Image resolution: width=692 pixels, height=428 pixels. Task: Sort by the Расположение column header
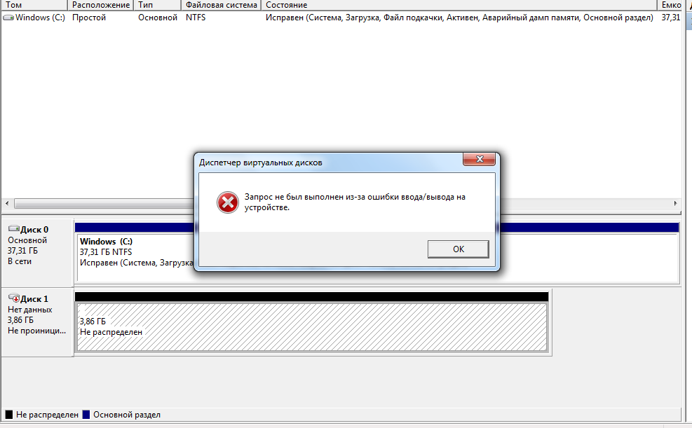[101, 5]
